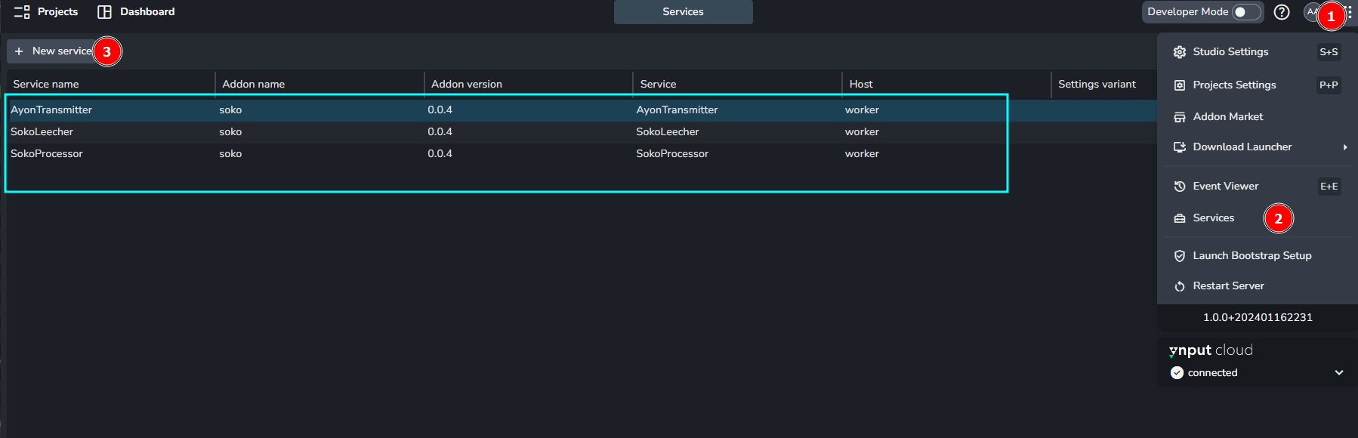Toggle the Developer Mode switch

coord(1246,12)
